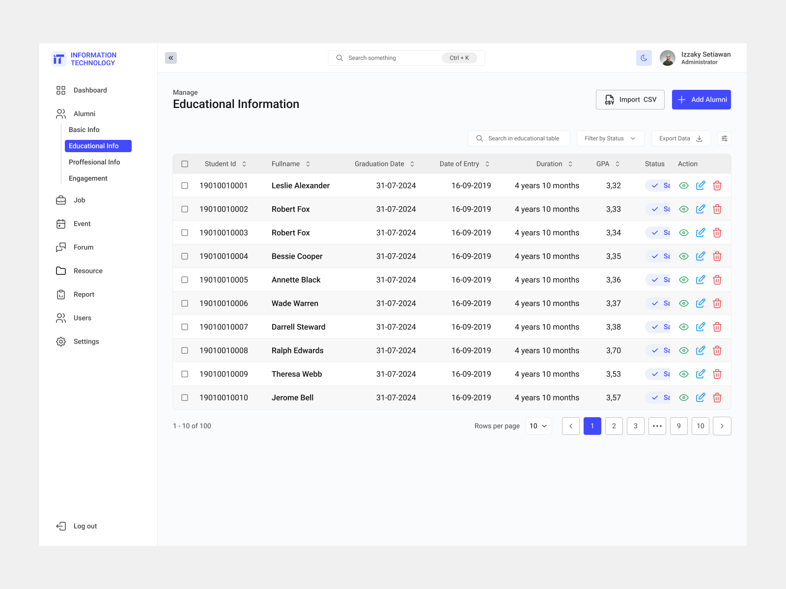786x589 pixels.
Task: Expand Rows per page dropdown
Action: pyautogui.click(x=538, y=426)
